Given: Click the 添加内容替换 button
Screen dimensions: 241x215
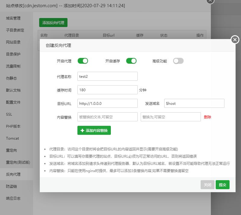Looking at the screenshot, I should click(94, 130).
